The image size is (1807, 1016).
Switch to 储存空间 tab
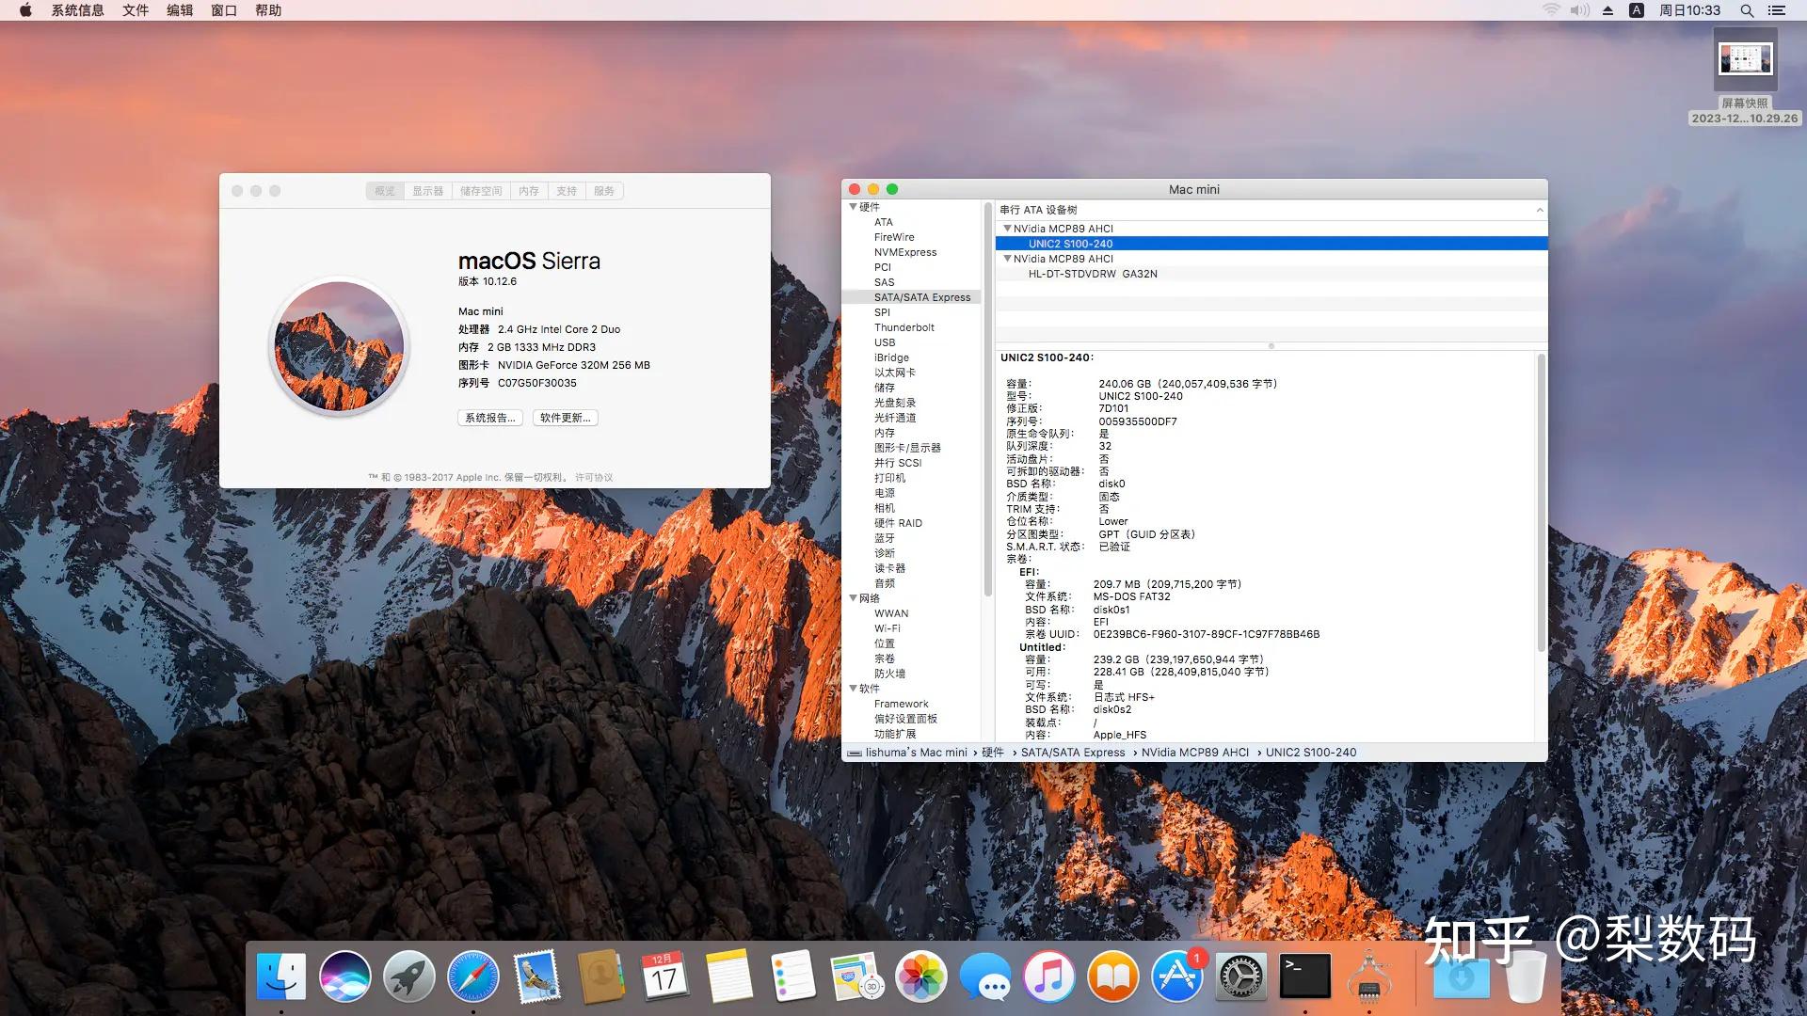click(481, 191)
